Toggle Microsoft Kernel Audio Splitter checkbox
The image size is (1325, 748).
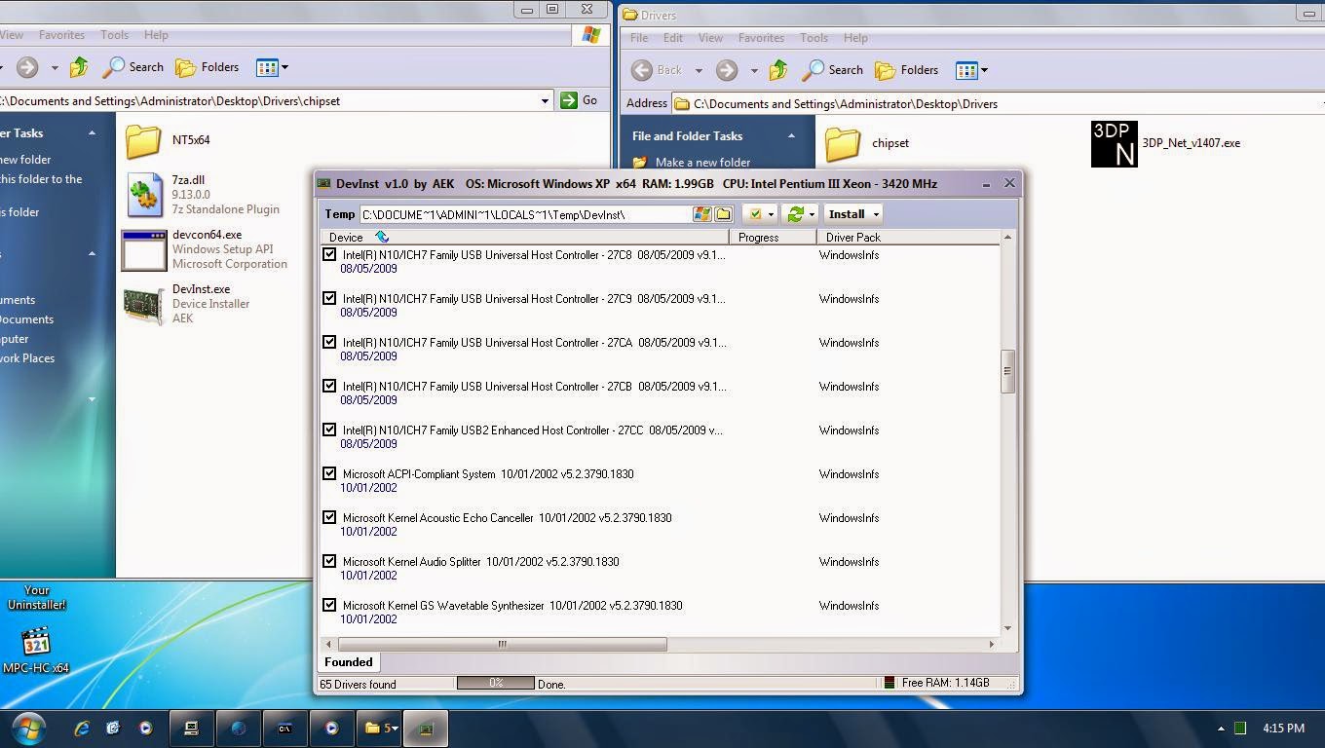[x=329, y=561]
